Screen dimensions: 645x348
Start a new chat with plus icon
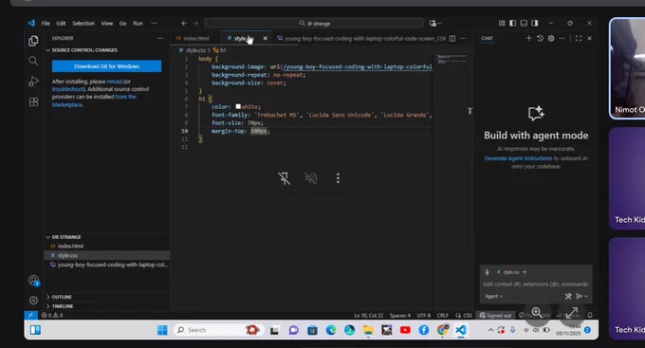pyautogui.click(x=528, y=38)
